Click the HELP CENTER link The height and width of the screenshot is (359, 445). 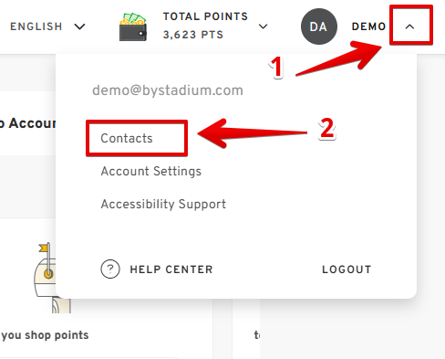[x=171, y=269]
